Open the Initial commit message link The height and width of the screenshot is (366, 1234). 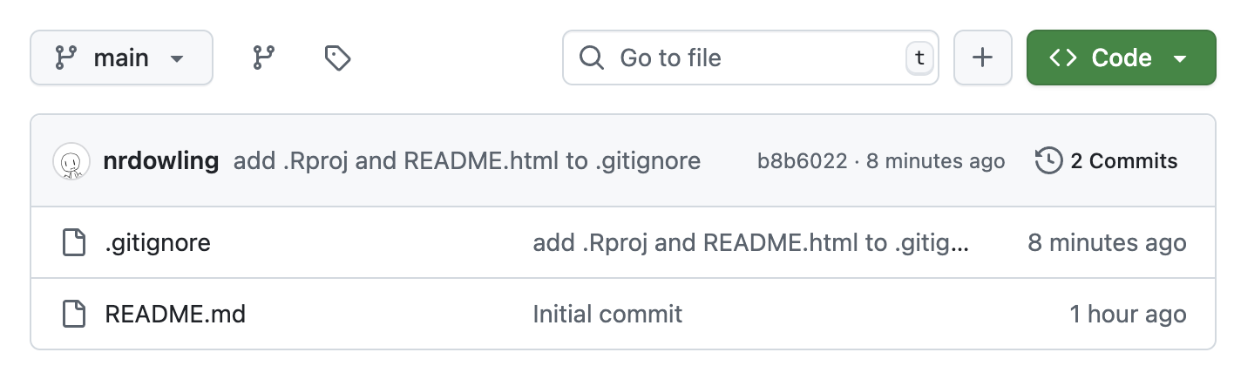(x=607, y=314)
